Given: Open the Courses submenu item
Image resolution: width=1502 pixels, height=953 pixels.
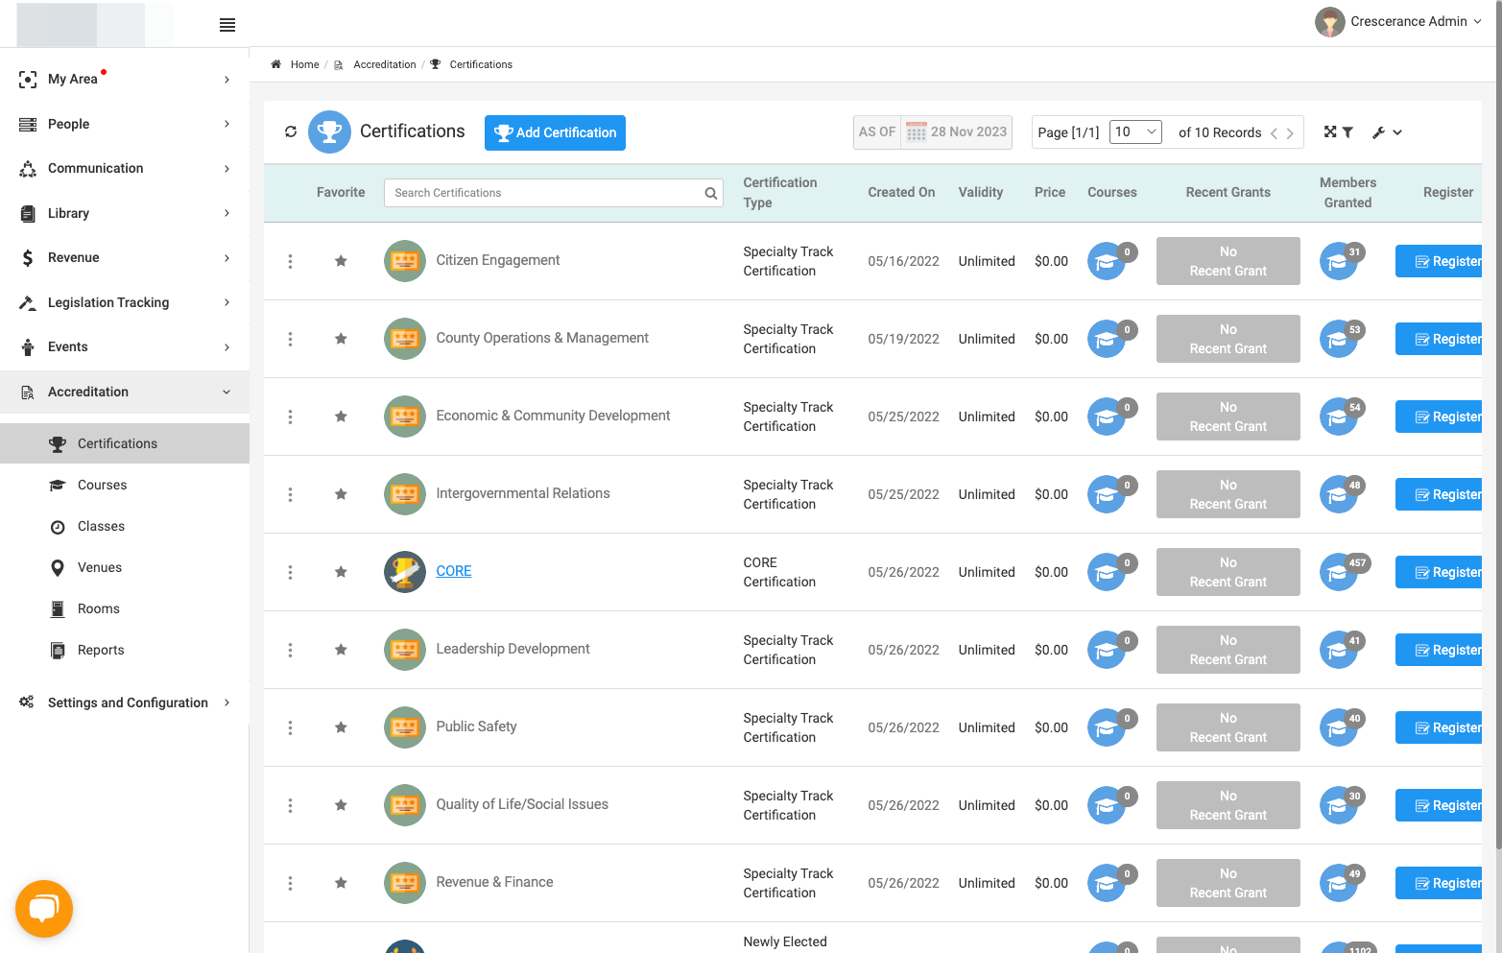Looking at the screenshot, I should click(125, 485).
